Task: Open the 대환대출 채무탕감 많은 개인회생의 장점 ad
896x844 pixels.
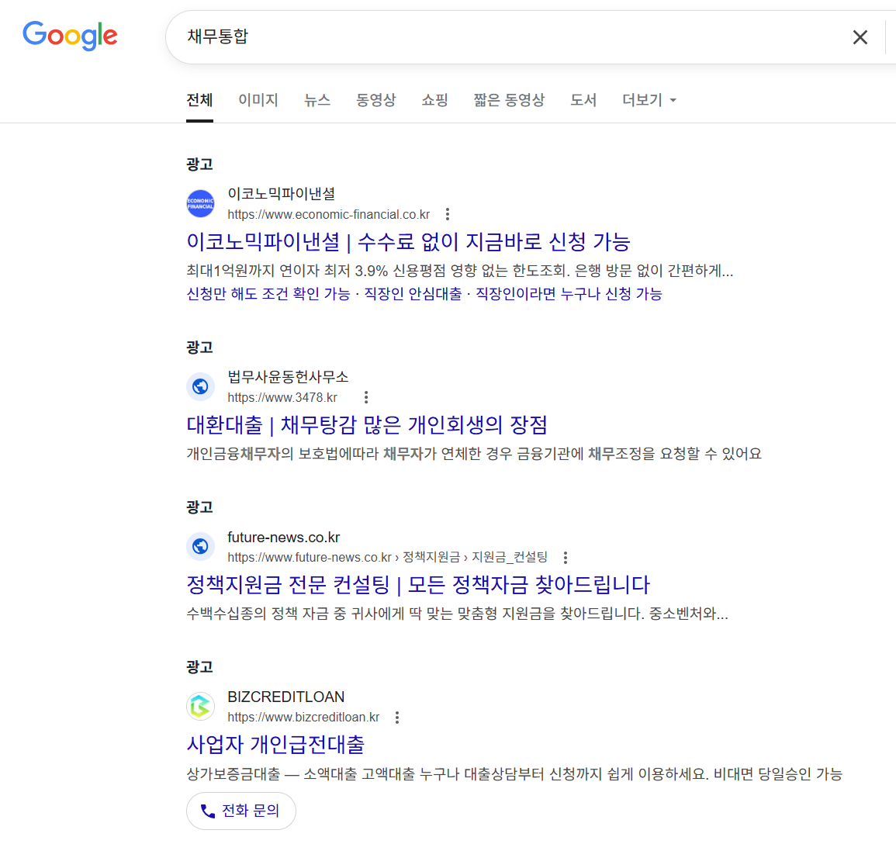Action: pos(367,424)
